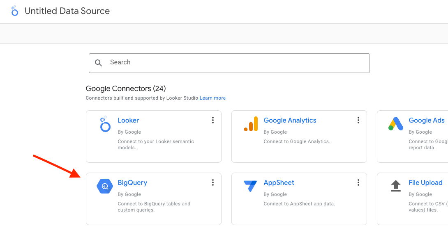Open the BigQuery card more options menu

click(x=212, y=183)
